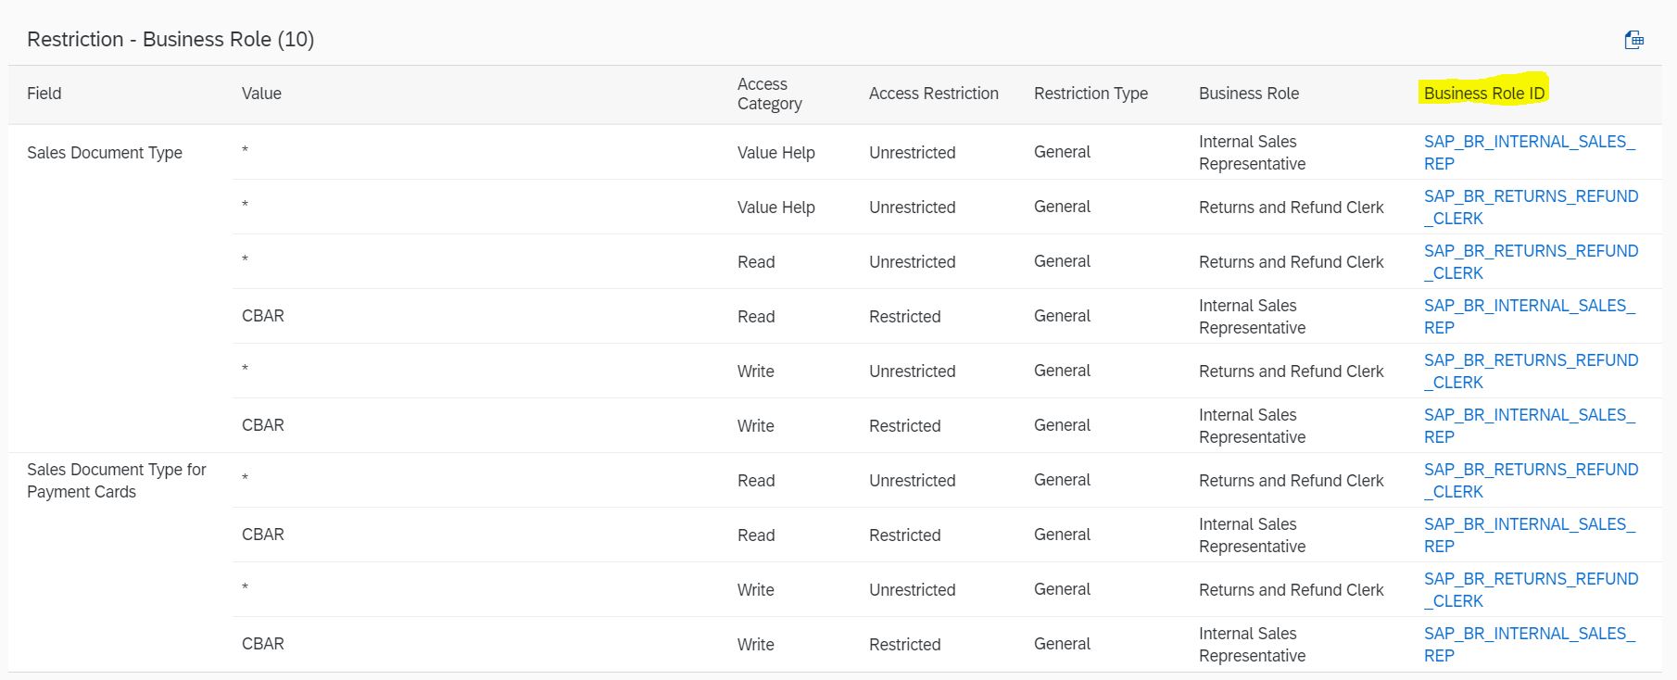The image size is (1677, 680).
Task: Click the Access Restriction column header
Action: click(934, 94)
